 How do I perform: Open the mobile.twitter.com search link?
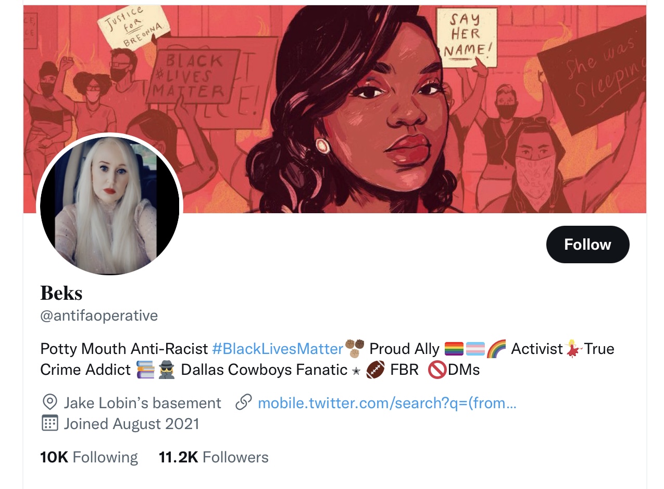coord(387,403)
